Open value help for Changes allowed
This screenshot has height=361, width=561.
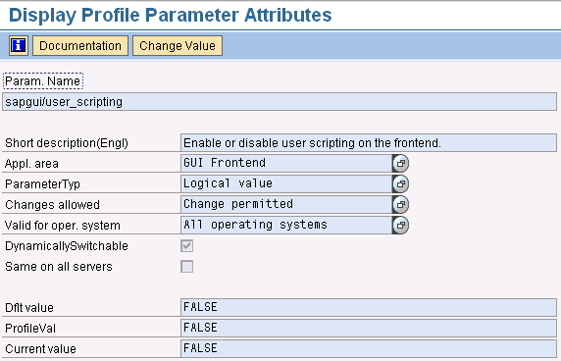[x=400, y=204]
